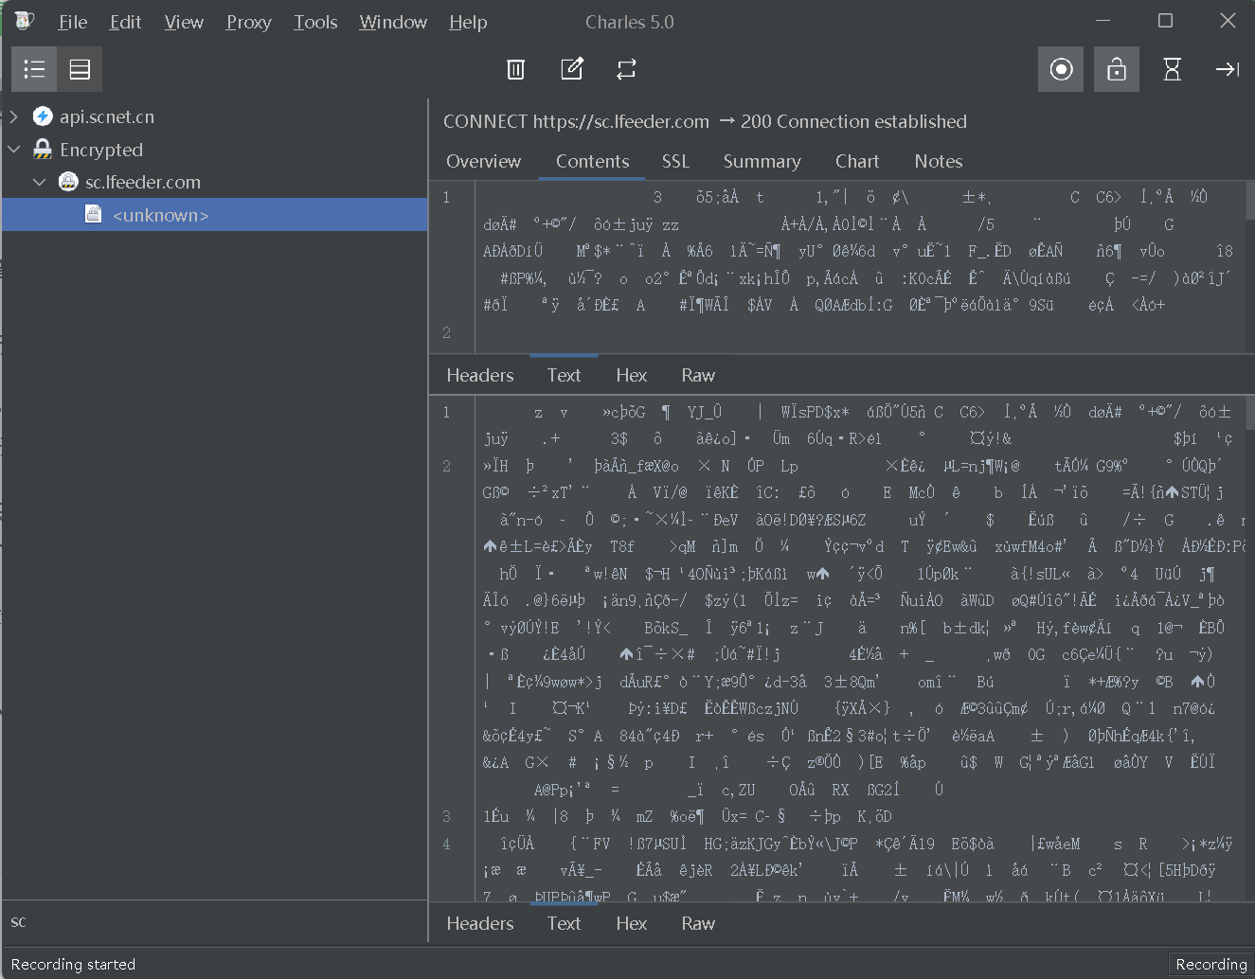Screen dimensions: 1255x979
Task: Open the Proxy menu
Action: coord(248,22)
